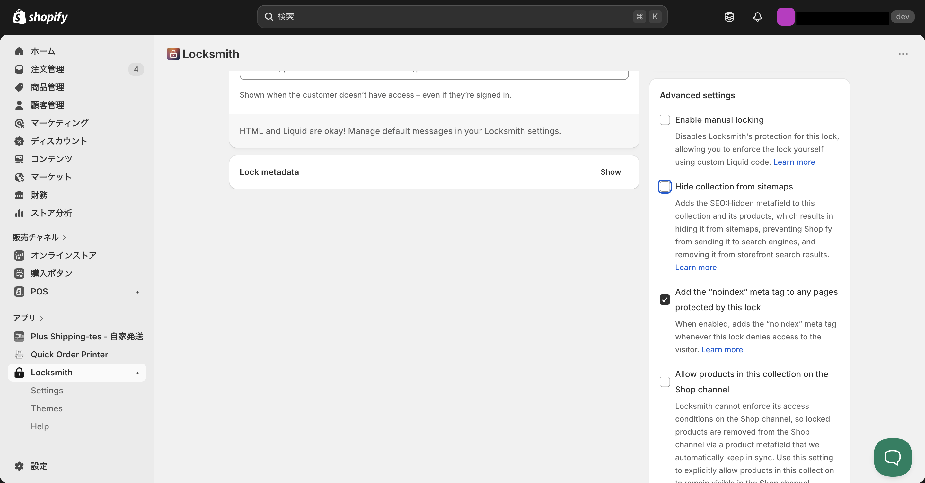925x483 pixels.
Task: Open Learn more under manual locking
Action: 794,162
